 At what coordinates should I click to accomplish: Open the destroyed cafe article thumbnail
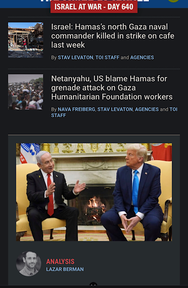[x=25, y=40]
